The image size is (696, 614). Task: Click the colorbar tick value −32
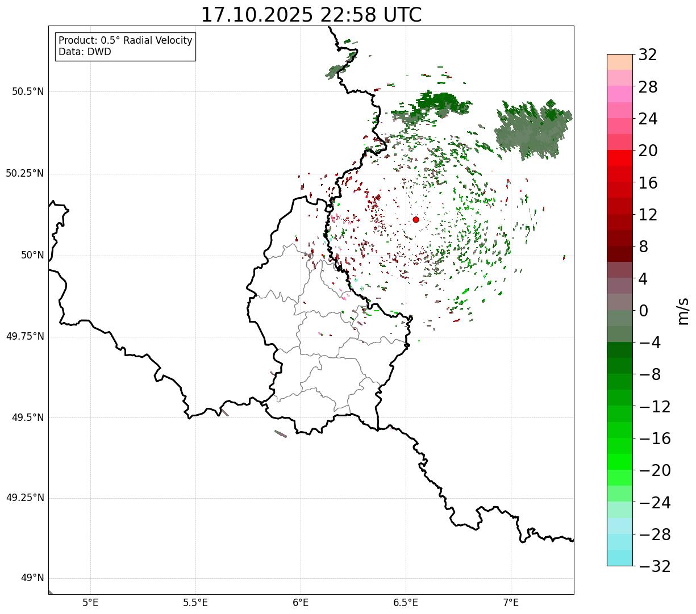[x=655, y=566]
